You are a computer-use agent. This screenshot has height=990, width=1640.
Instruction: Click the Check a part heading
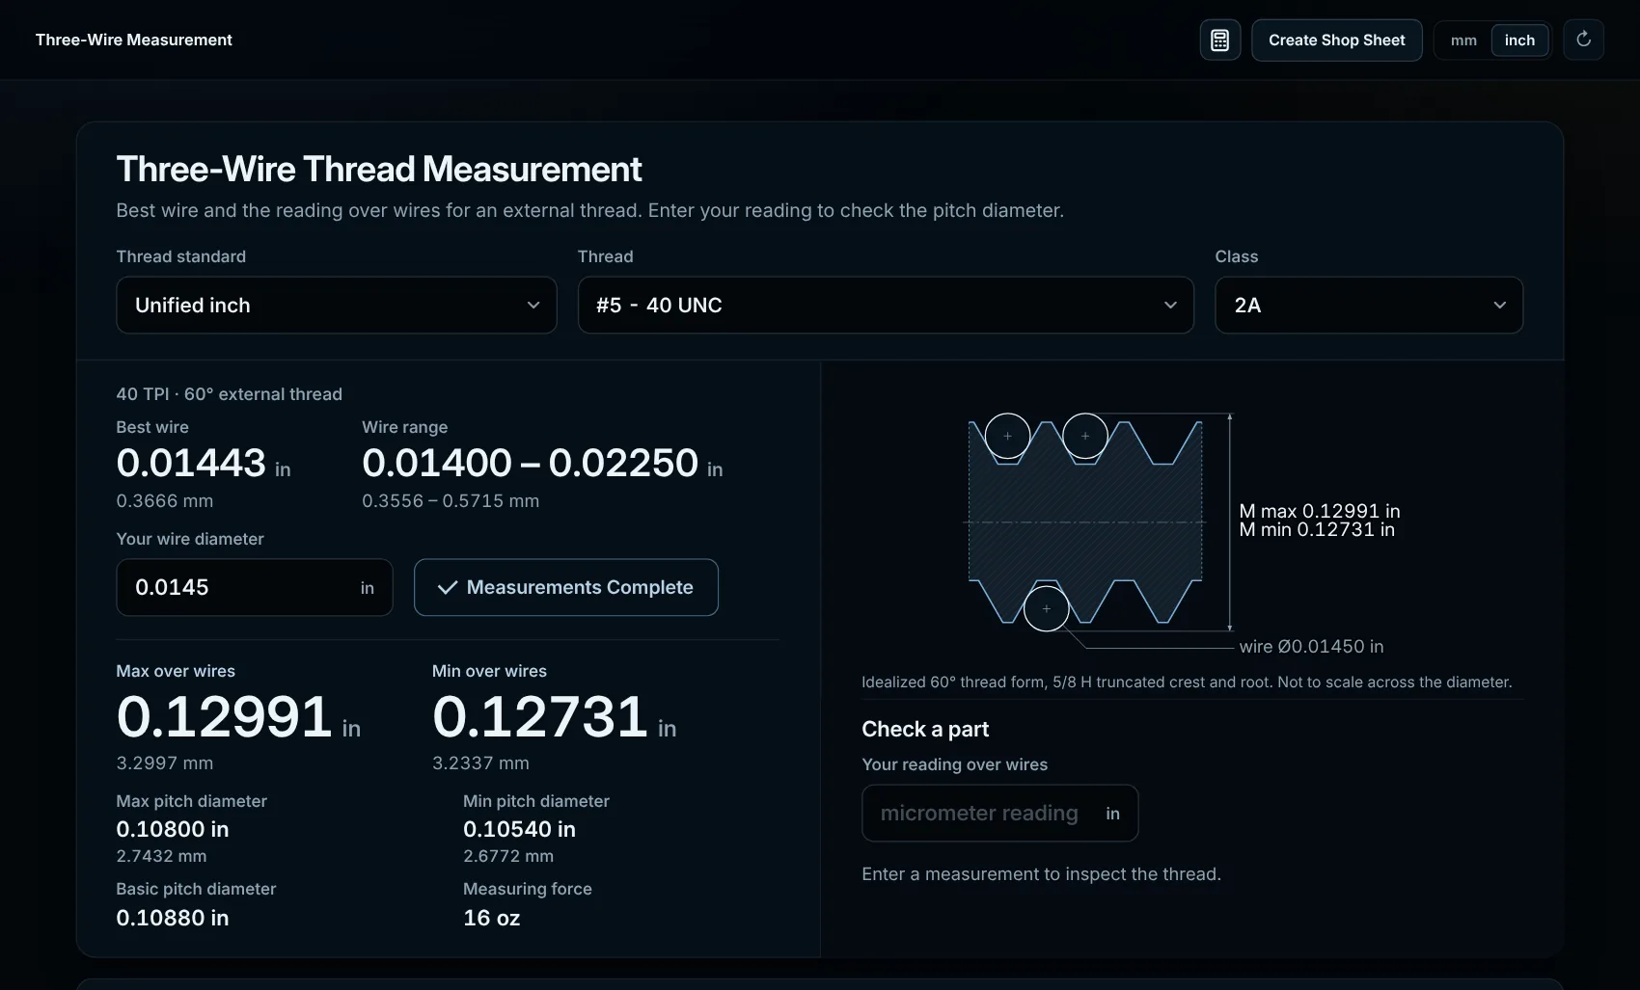click(x=925, y=729)
